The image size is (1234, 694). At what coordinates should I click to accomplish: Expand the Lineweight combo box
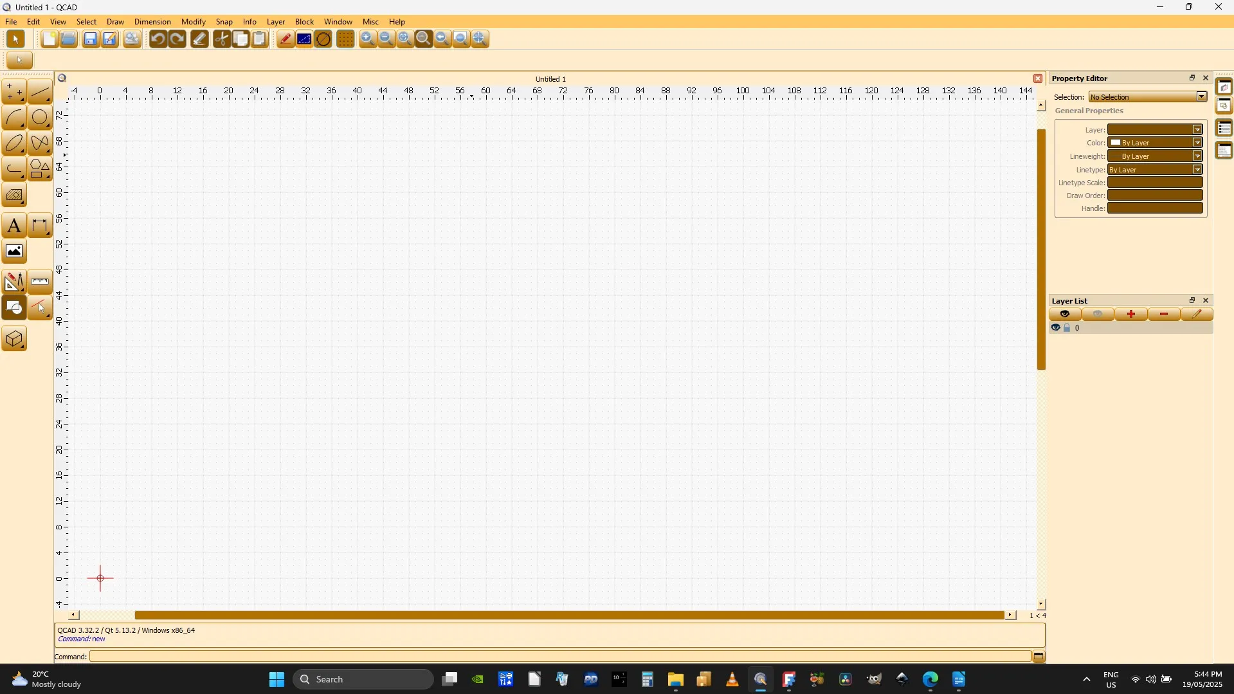pyautogui.click(x=1197, y=156)
